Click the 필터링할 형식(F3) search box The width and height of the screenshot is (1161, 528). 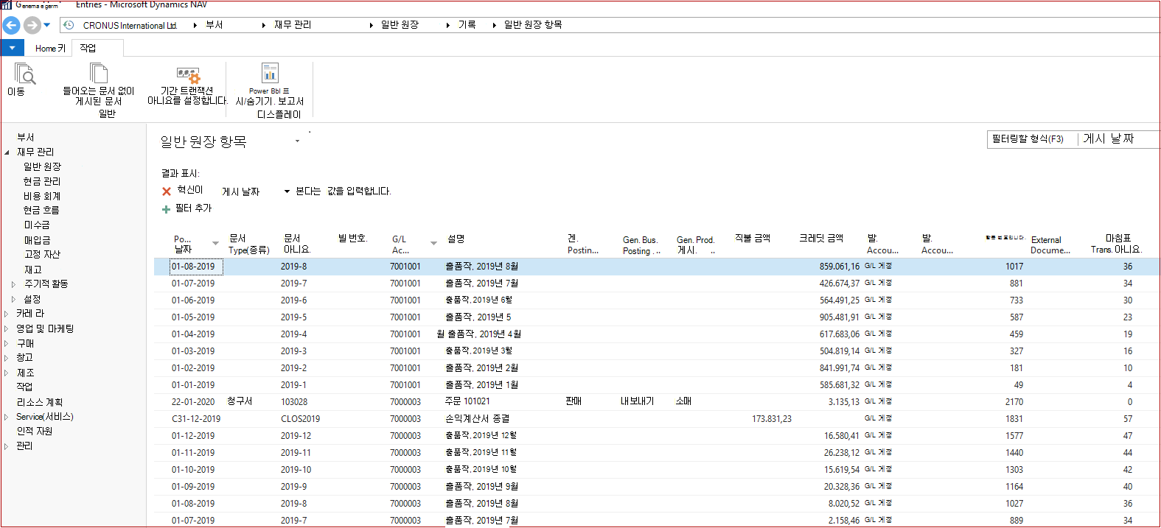click(1032, 139)
